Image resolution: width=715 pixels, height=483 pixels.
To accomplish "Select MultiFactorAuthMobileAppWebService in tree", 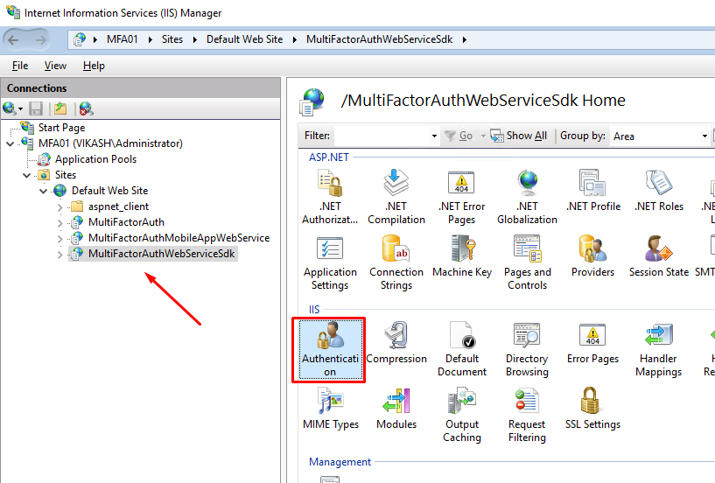I will pos(179,238).
